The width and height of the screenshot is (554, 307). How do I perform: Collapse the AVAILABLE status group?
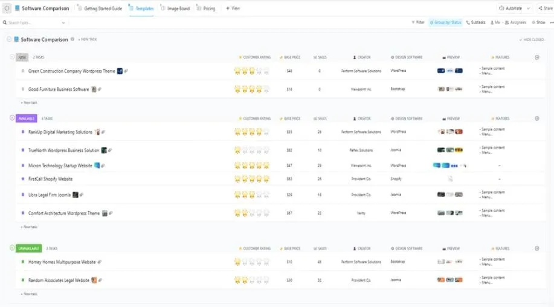click(12, 118)
